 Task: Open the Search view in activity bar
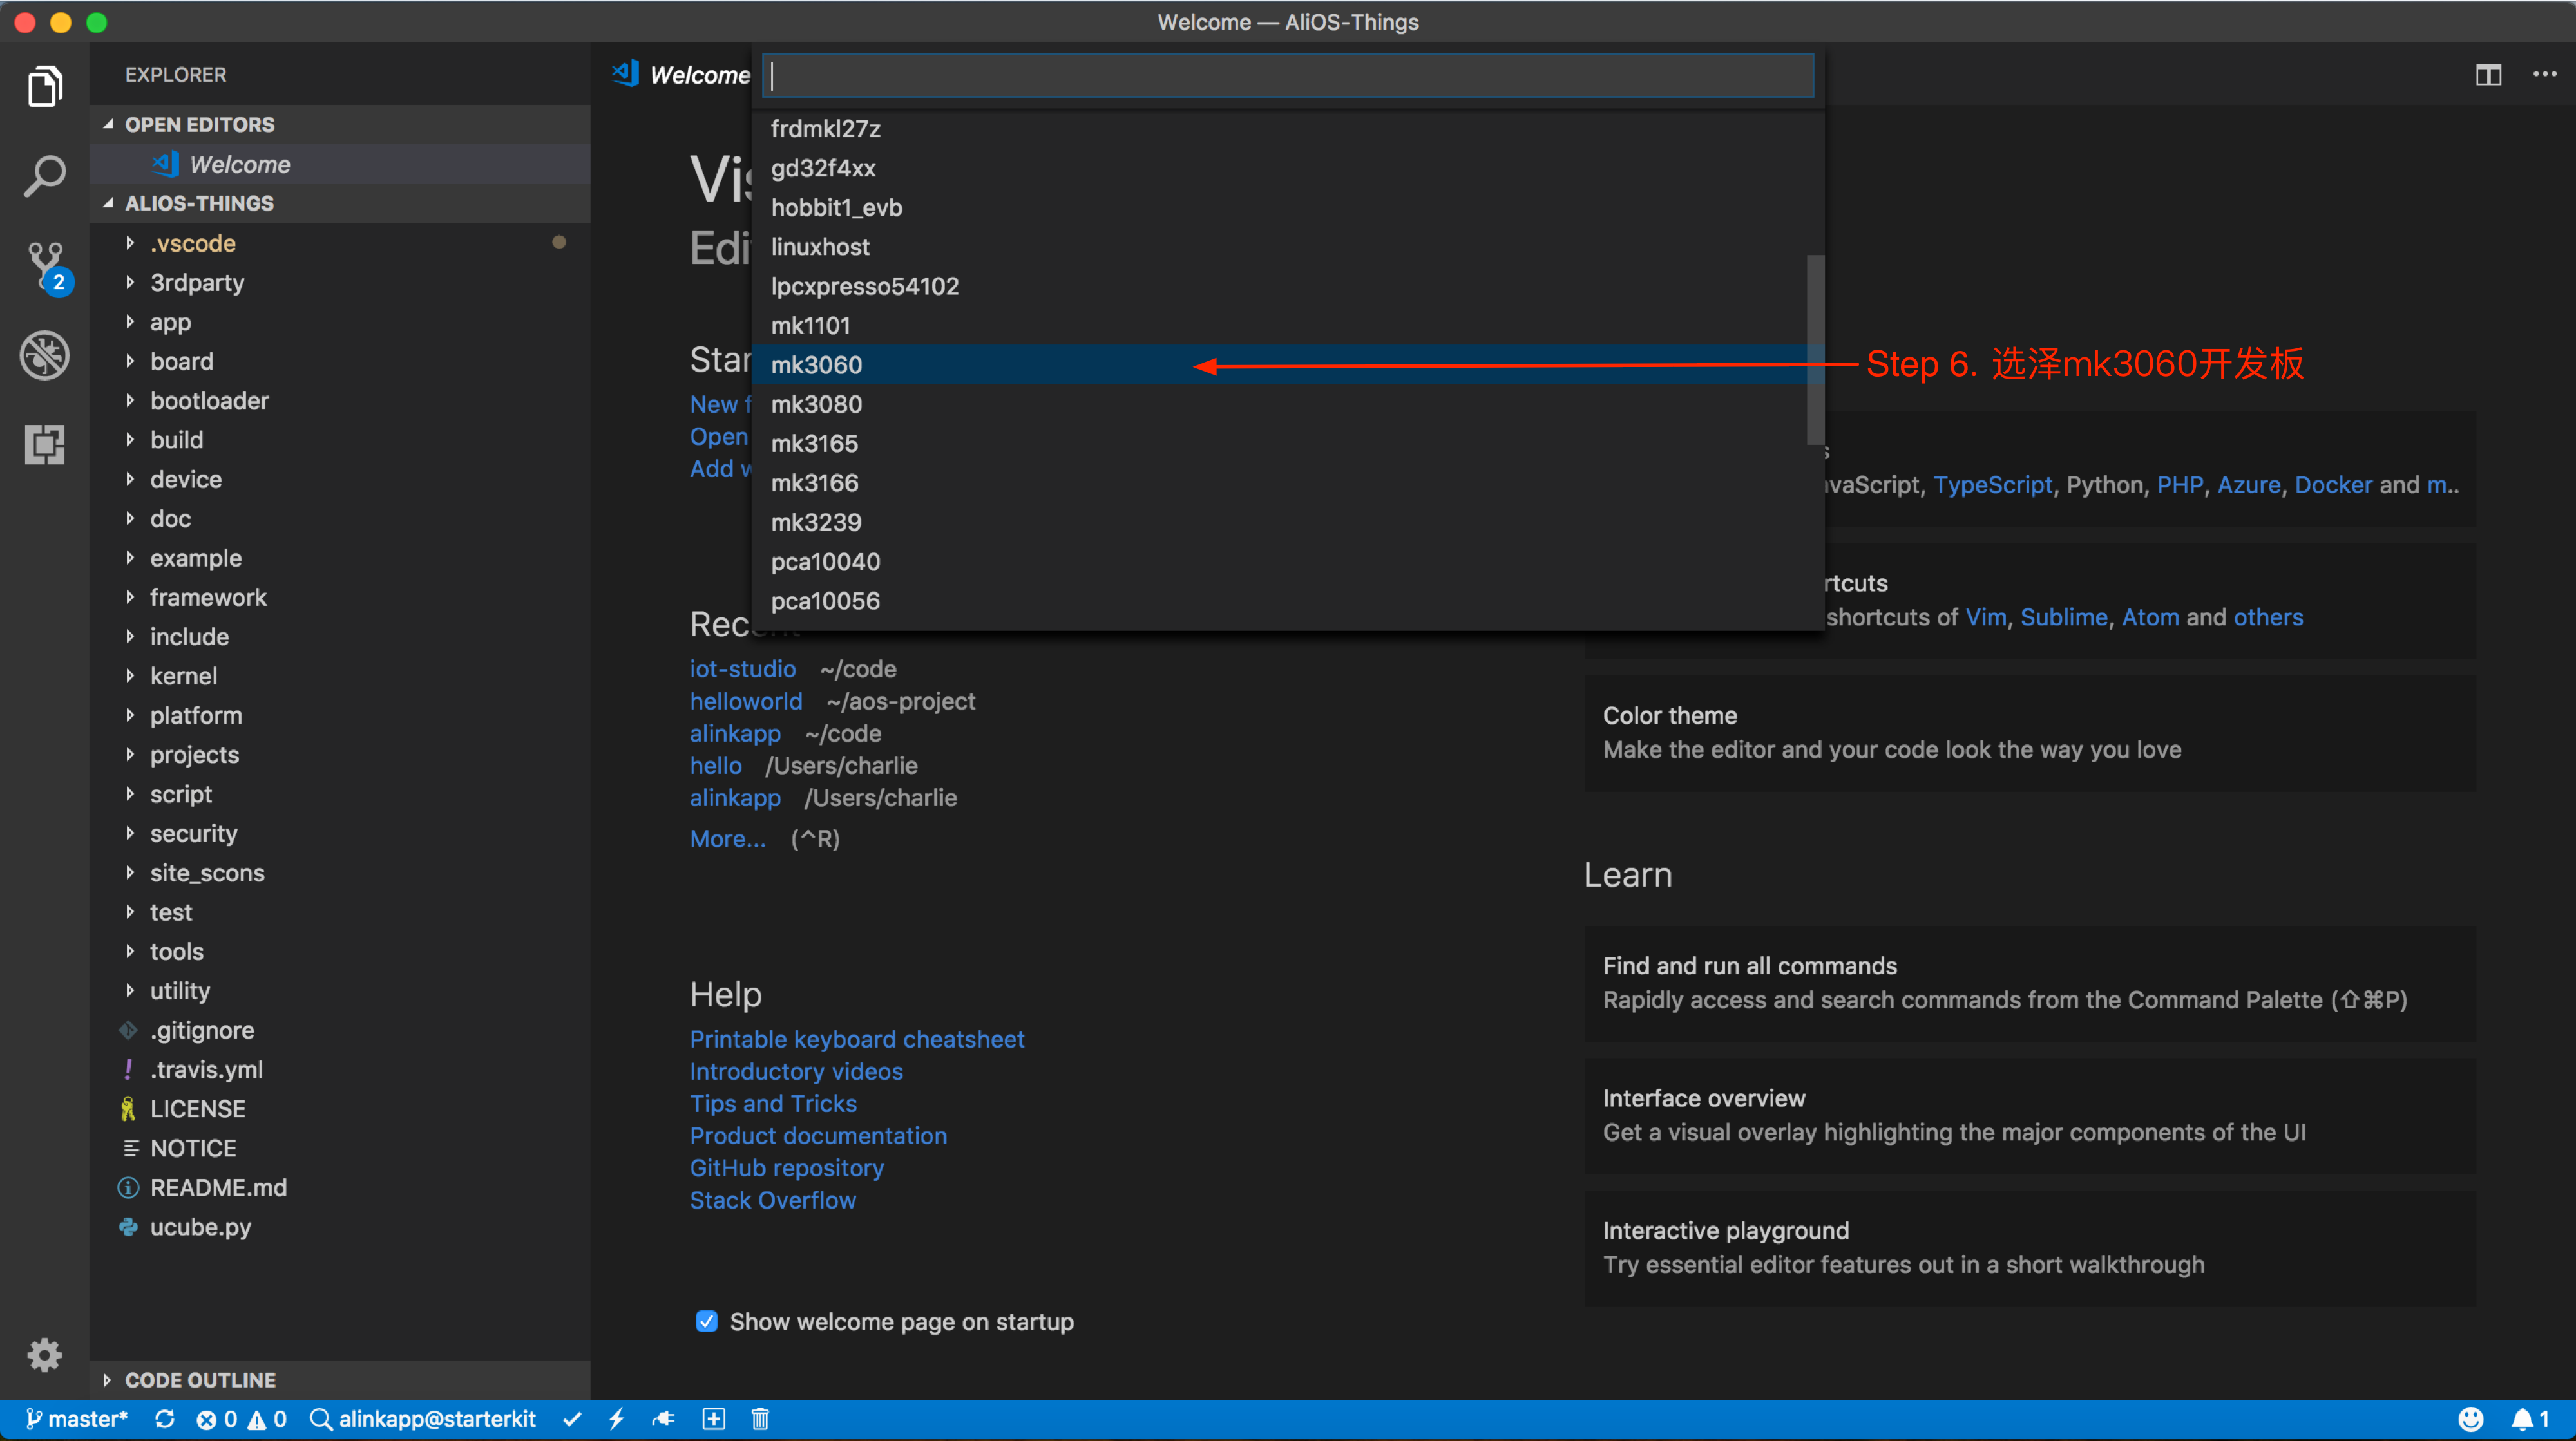click(x=45, y=176)
